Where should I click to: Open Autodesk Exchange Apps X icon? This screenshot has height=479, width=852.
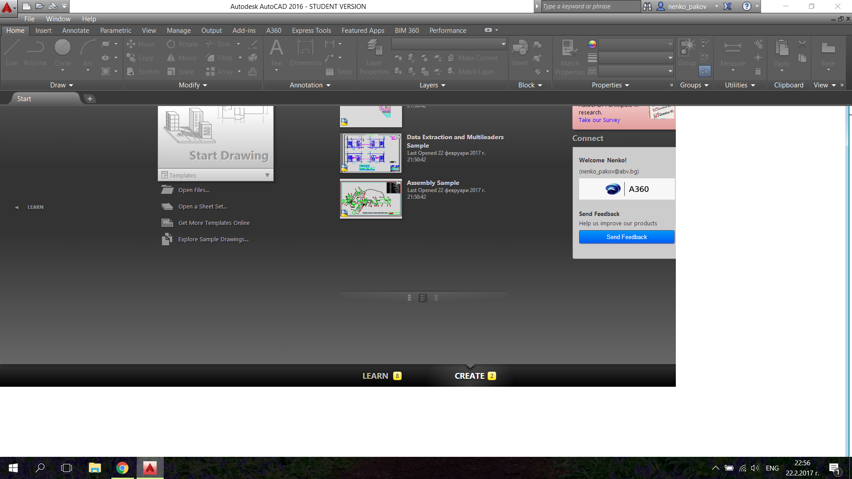pyautogui.click(x=727, y=6)
